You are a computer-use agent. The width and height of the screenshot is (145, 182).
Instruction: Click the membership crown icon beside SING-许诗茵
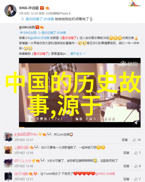pos(48,8)
